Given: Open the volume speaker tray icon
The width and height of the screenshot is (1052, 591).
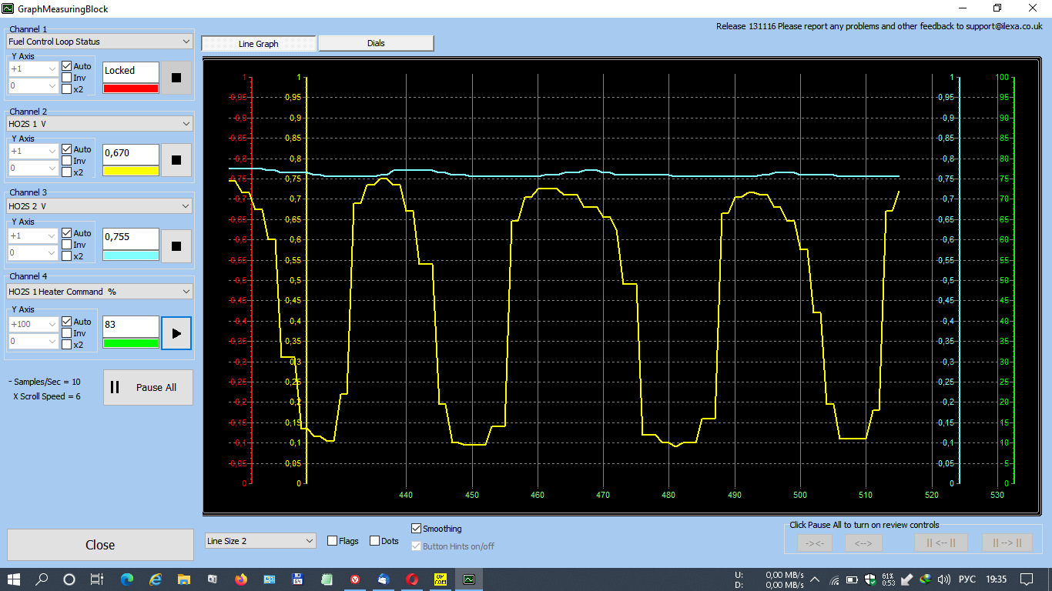Looking at the screenshot, I should pos(944,579).
